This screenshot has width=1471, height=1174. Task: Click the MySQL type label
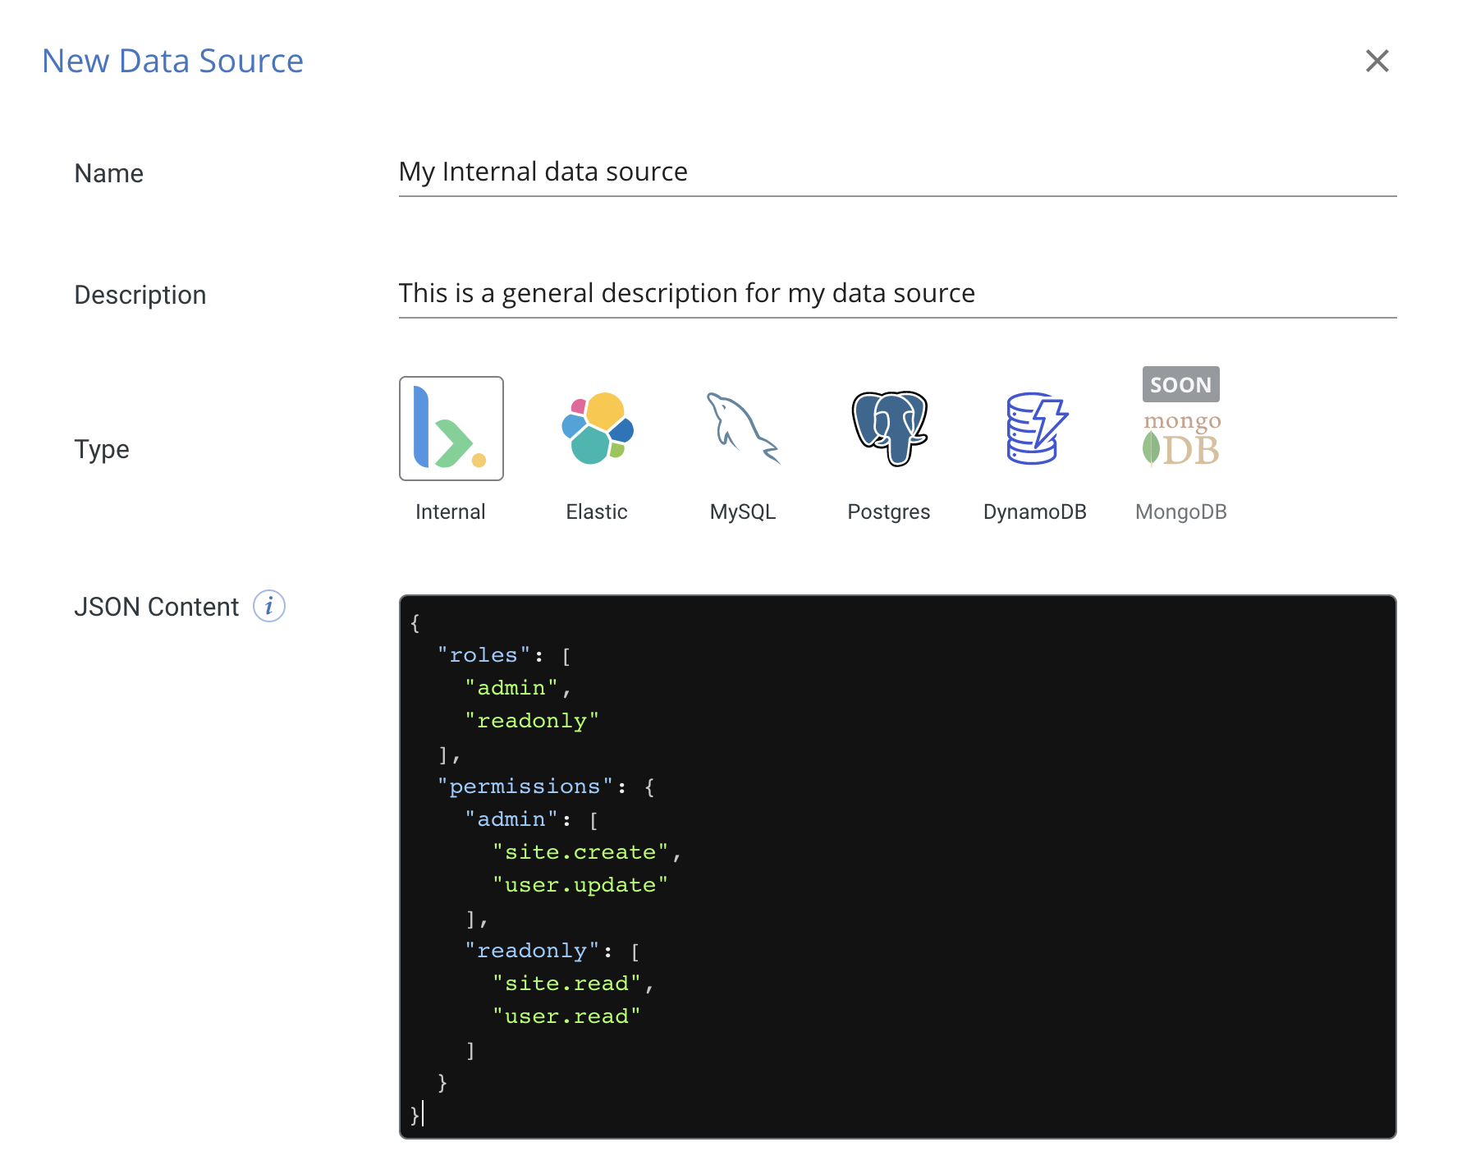click(x=743, y=512)
